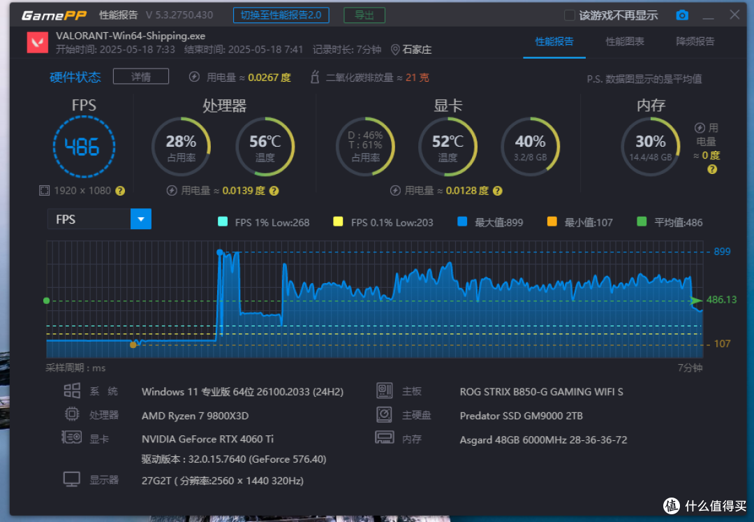Click the 详情 details button
This screenshot has height=522, width=754.
(141, 76)
